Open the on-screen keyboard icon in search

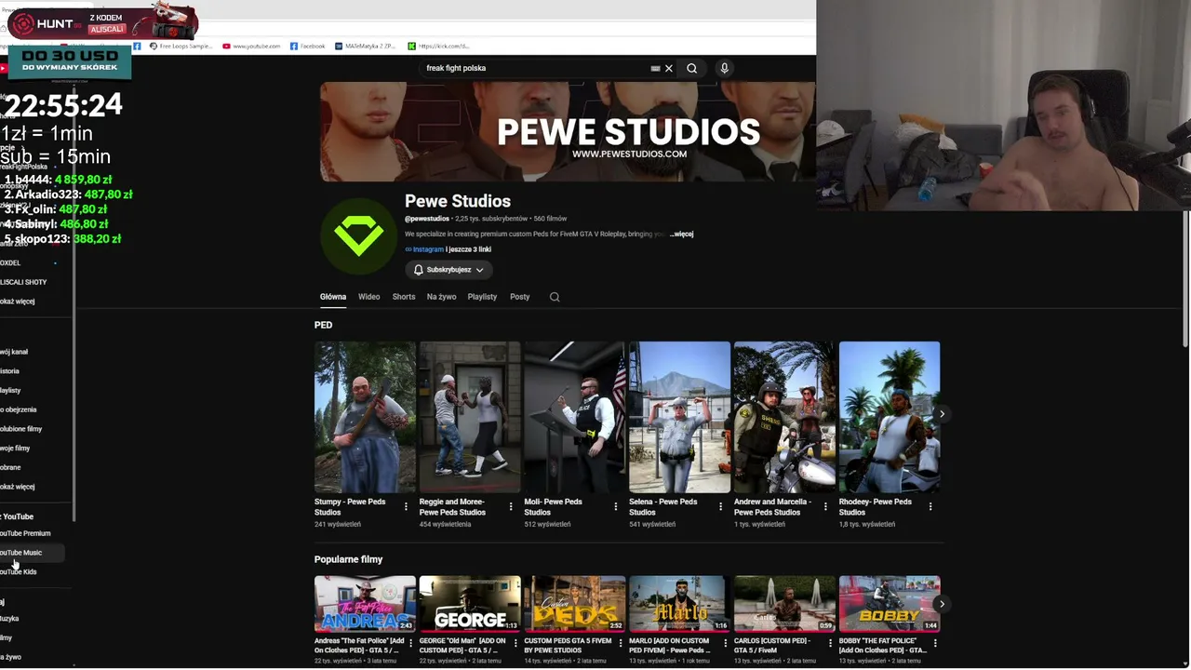pyautogui.click(x=655, y=68)
